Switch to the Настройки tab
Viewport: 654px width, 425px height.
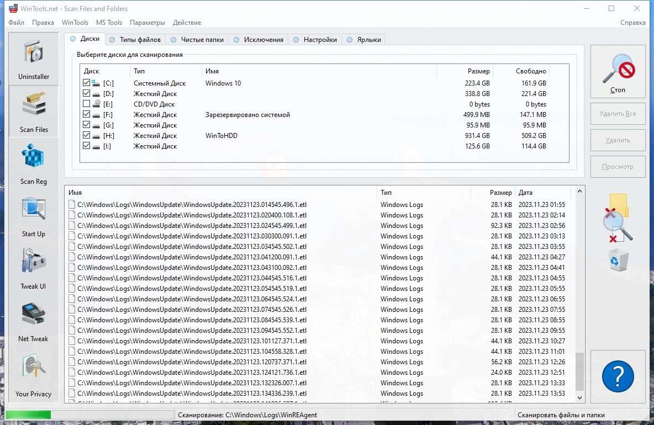(x=315, y=40)
